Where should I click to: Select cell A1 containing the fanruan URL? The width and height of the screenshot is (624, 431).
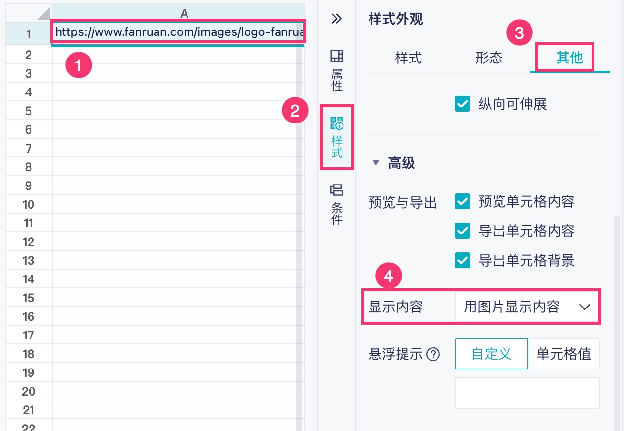pyautogui.click(x=179, y=33)
